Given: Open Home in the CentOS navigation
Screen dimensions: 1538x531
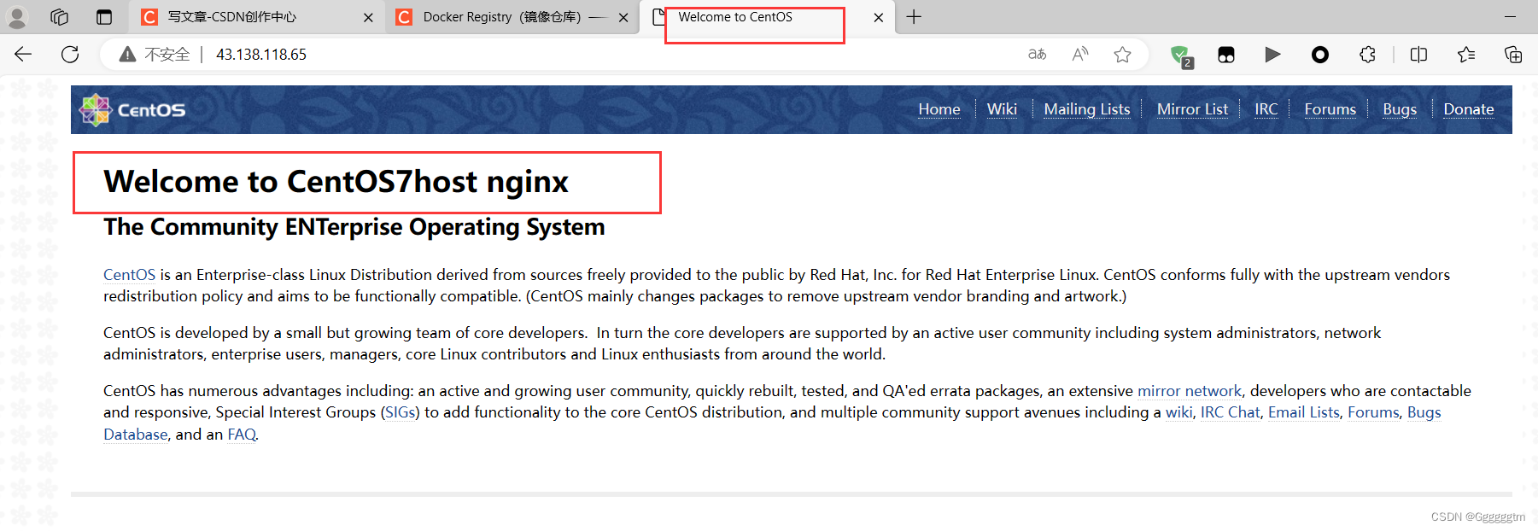Looking at the screenshot, I should 939,109.
